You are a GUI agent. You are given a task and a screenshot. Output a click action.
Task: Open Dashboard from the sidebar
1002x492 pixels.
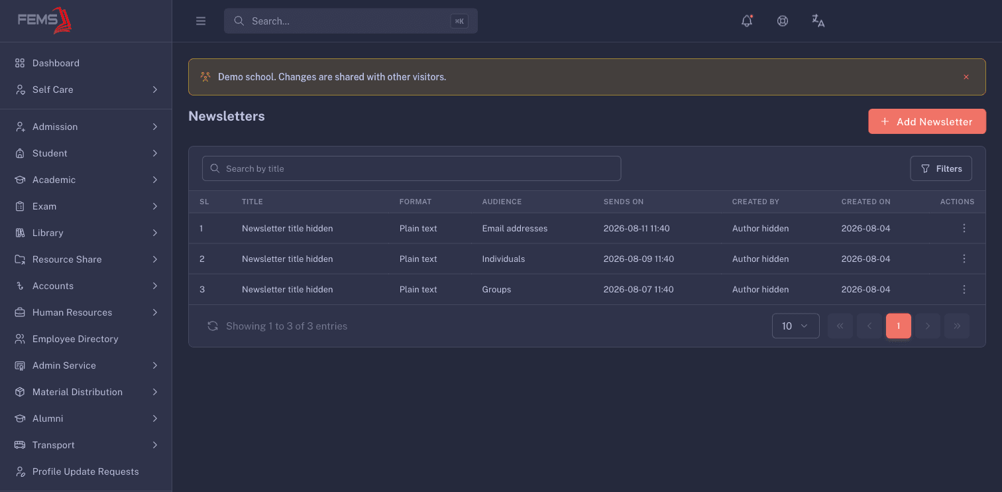[x=86, y=63]
